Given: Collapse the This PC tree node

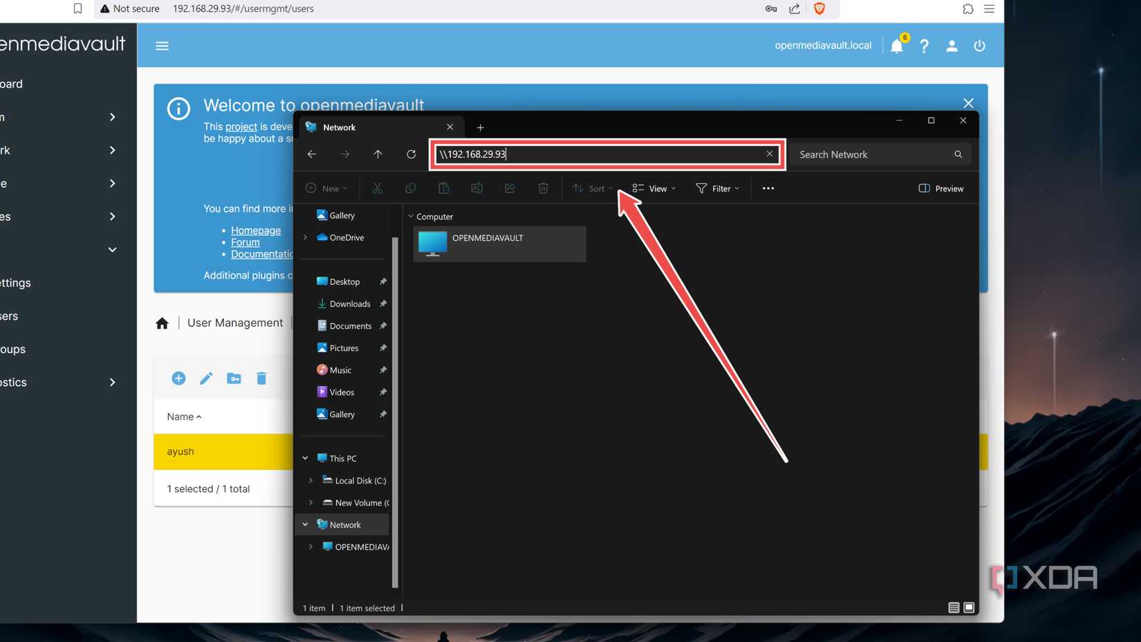Looking at the screenshot, I should pyautogui.click(x=305, y=458).
